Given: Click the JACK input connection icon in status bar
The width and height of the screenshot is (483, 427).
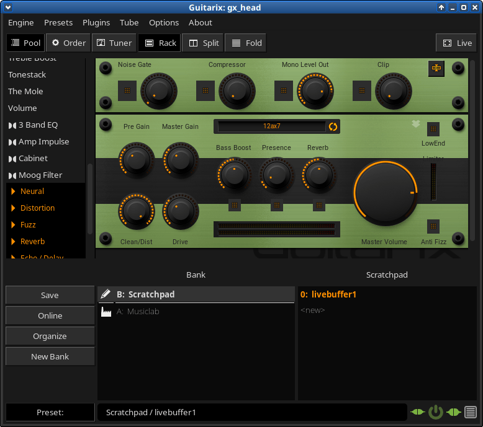Looking at the screenshot, I should pos(418,412).
